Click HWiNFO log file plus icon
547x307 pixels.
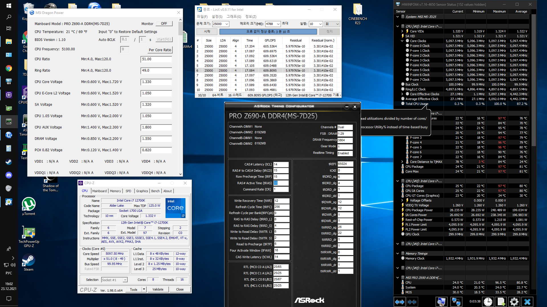click(x=501, y=302)
